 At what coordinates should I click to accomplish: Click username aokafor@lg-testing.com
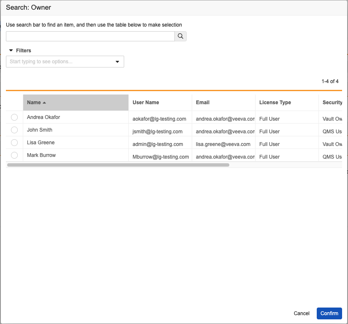click(159, 119)
